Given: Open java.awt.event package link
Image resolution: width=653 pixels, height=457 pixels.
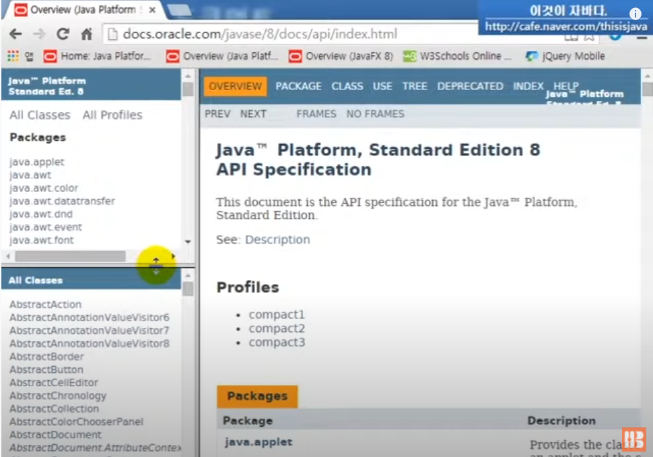Looking at the screenshot, I should click(x=45, y=227).
